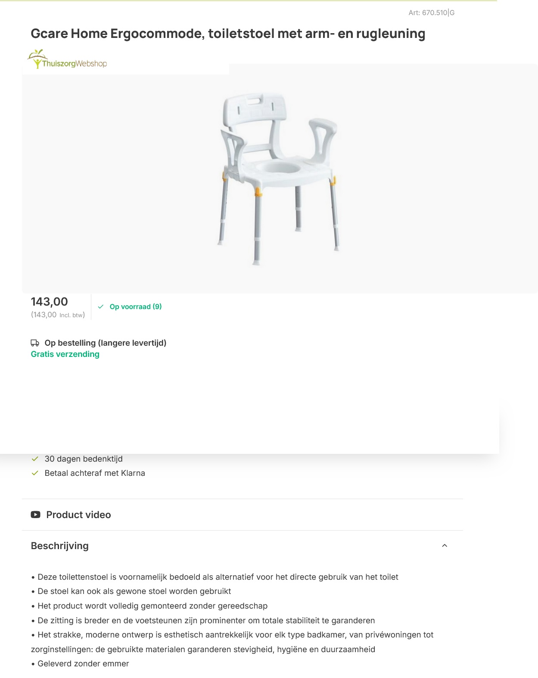Image resolution: width=538 pixels, height=678 pixels.
Task: Click the article number Art: 670.510|G
Action: pyautogui.click(x=431, y=13)
